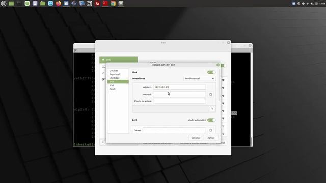Select the IPv4 section
Image resolution: width=326 pixels, height=183 pixels.
118,82
